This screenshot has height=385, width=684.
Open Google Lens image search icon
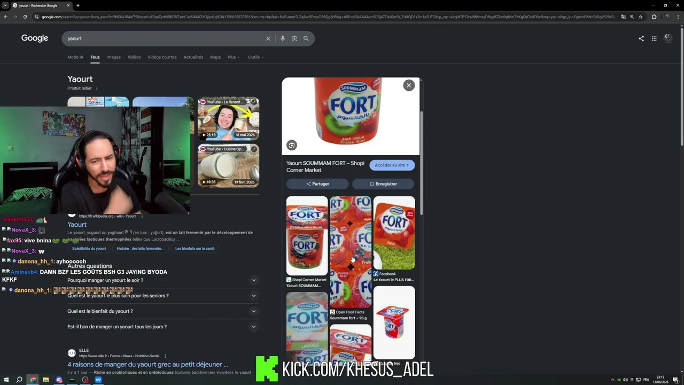(x=294, y=38)
